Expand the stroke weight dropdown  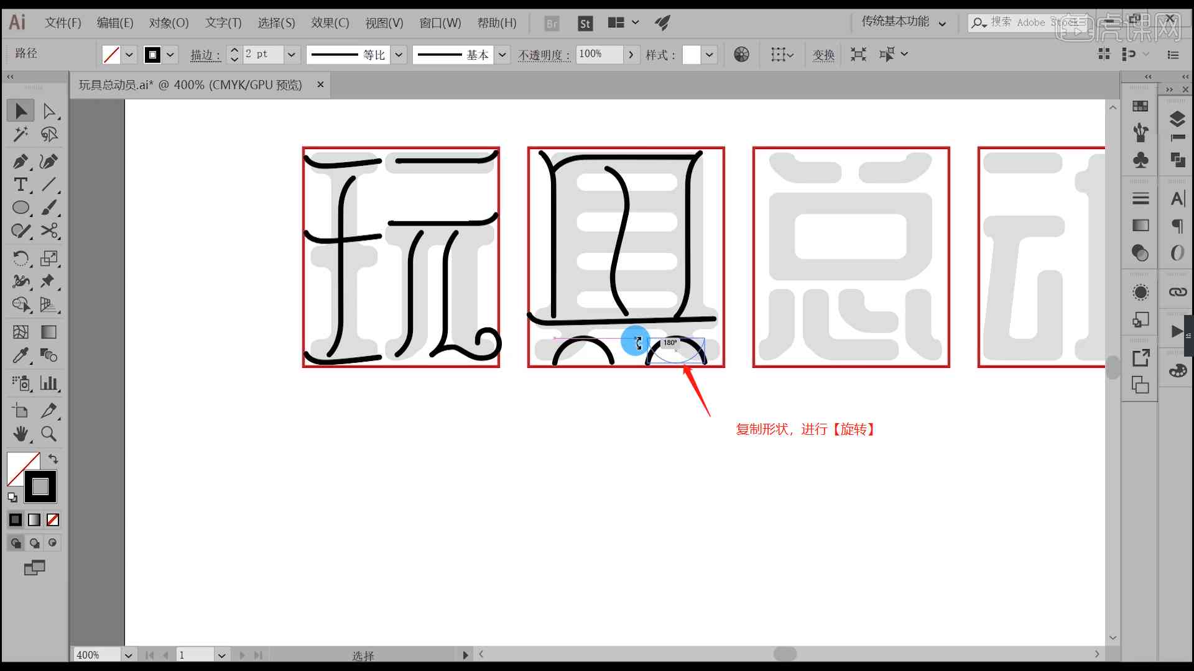[291, 54]
